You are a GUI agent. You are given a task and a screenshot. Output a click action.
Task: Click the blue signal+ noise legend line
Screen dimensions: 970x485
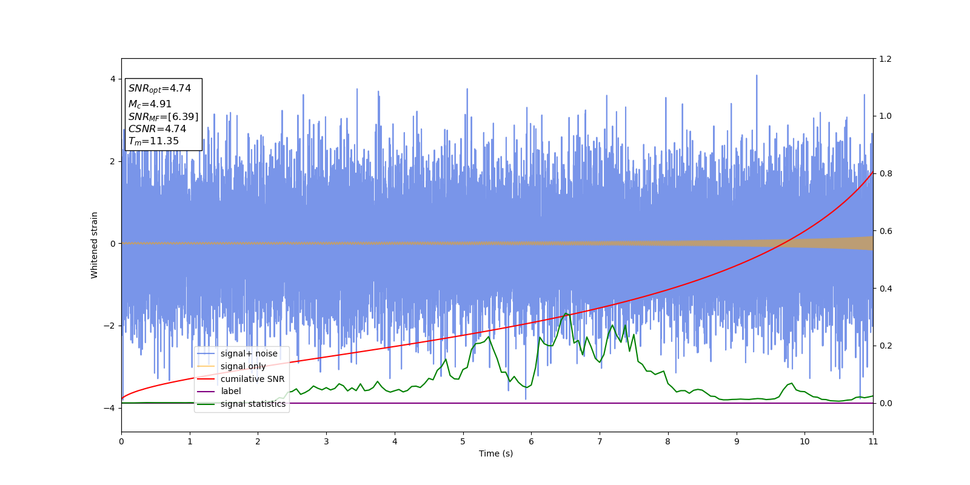tap(206, 353)
